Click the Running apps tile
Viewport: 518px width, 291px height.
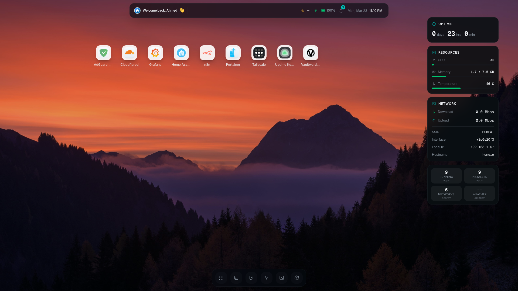(x=446, y=176)
